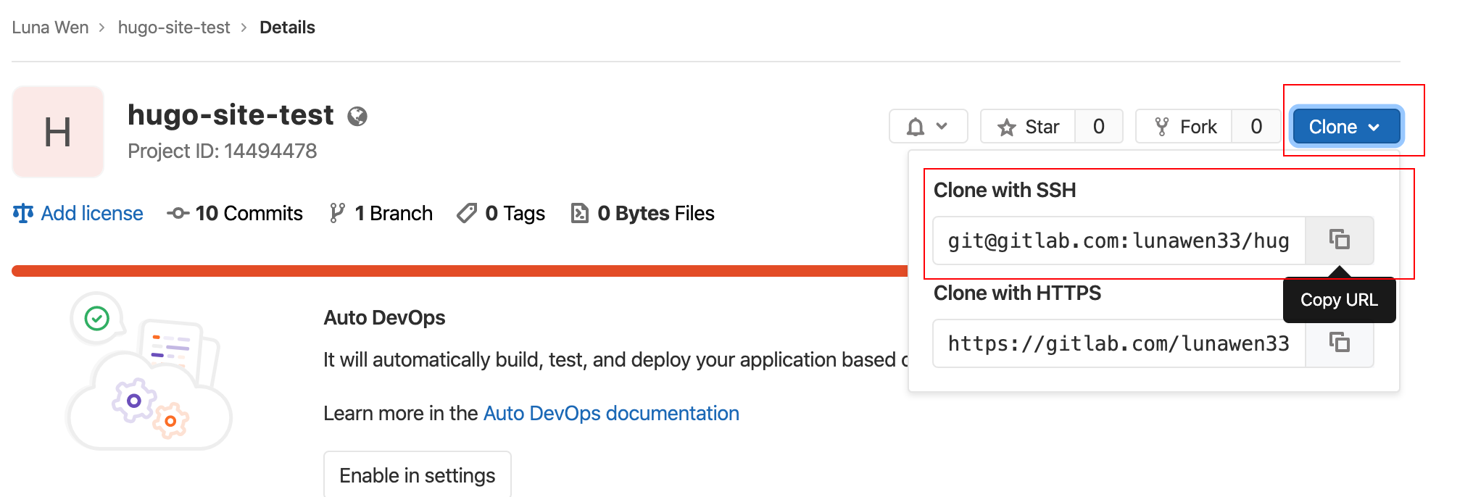This screenshot has height=497, width=1473.
Task: Click the orange language bar
Action: pyautogui.click(x=460, y=271)
